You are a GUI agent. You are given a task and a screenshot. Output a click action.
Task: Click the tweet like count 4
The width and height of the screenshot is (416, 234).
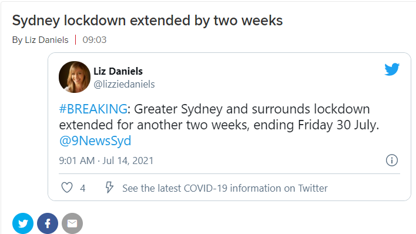click(83, 188)
